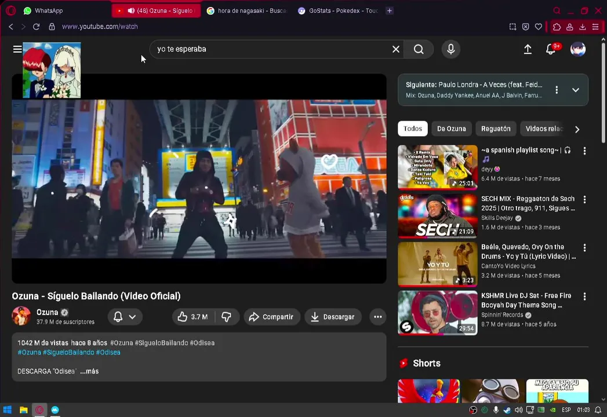Switch to hora de nagasaki search tab
Screen dimensions: 607x417
246,10
